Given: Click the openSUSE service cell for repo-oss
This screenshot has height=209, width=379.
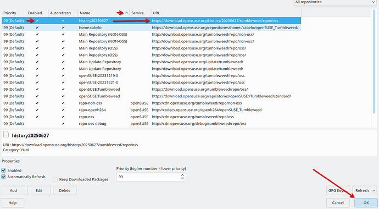Looking at the screenshot, I should point(139,117).
